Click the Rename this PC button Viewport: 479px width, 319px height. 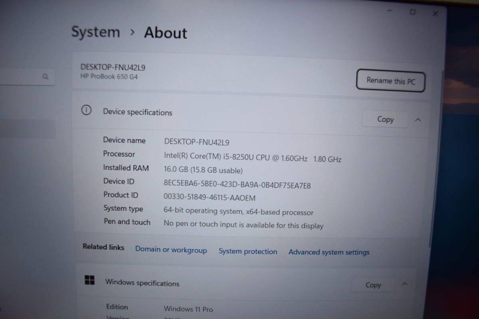coord(390,81)
